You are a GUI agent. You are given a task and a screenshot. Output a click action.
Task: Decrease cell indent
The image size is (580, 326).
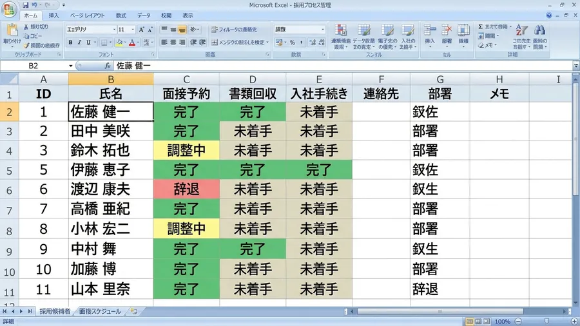pos(193,43)
